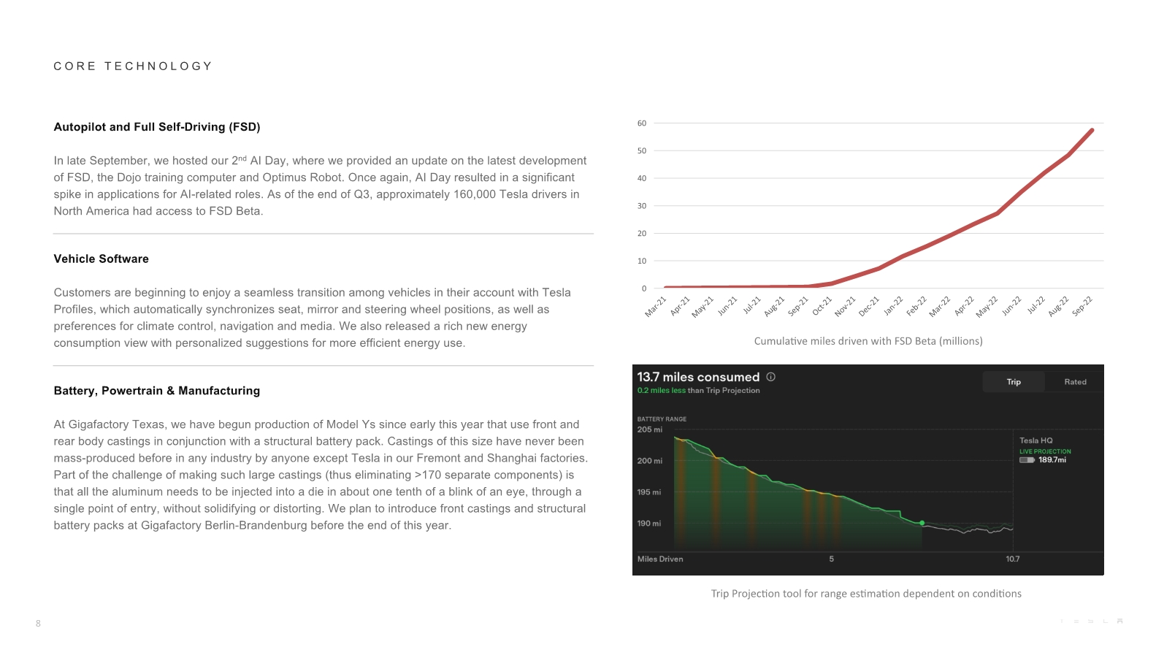
Task: Click the Battery, Powertrain & Manufacturing heading
Action: coord(157,391)
